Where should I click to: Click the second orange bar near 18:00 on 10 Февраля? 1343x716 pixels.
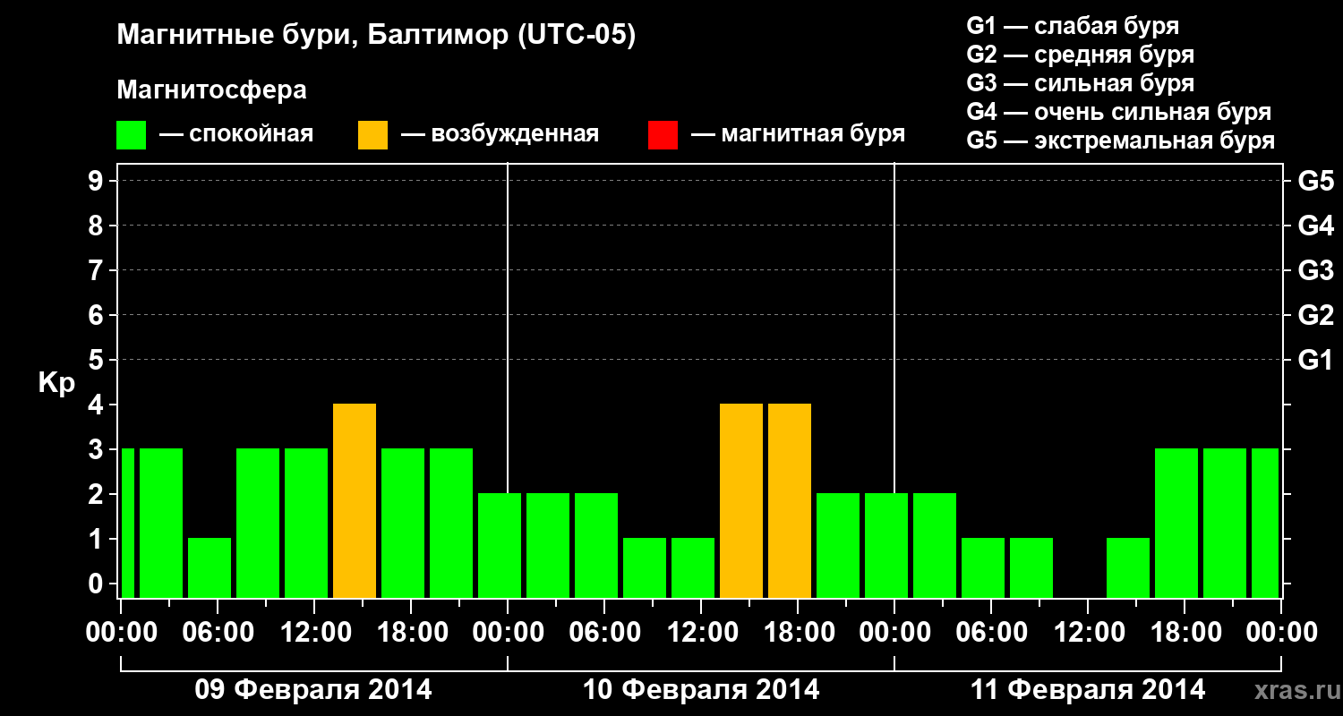[x=790, y=501]
